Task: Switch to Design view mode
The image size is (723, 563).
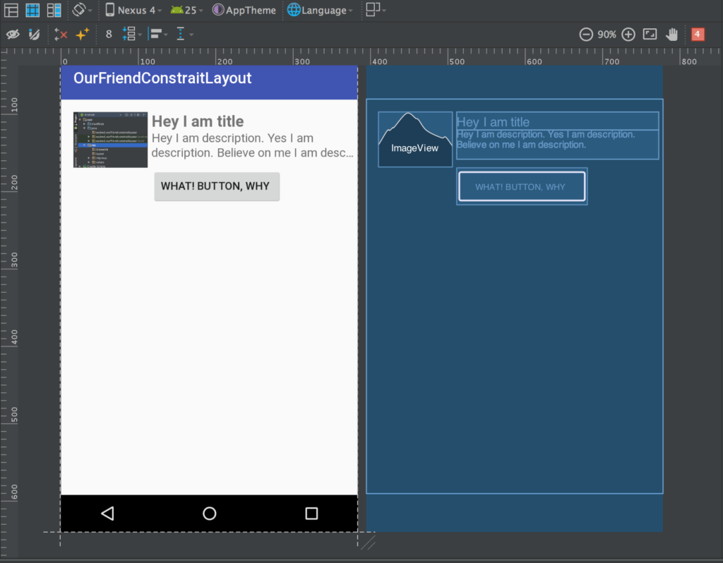Action: point(11,10)
